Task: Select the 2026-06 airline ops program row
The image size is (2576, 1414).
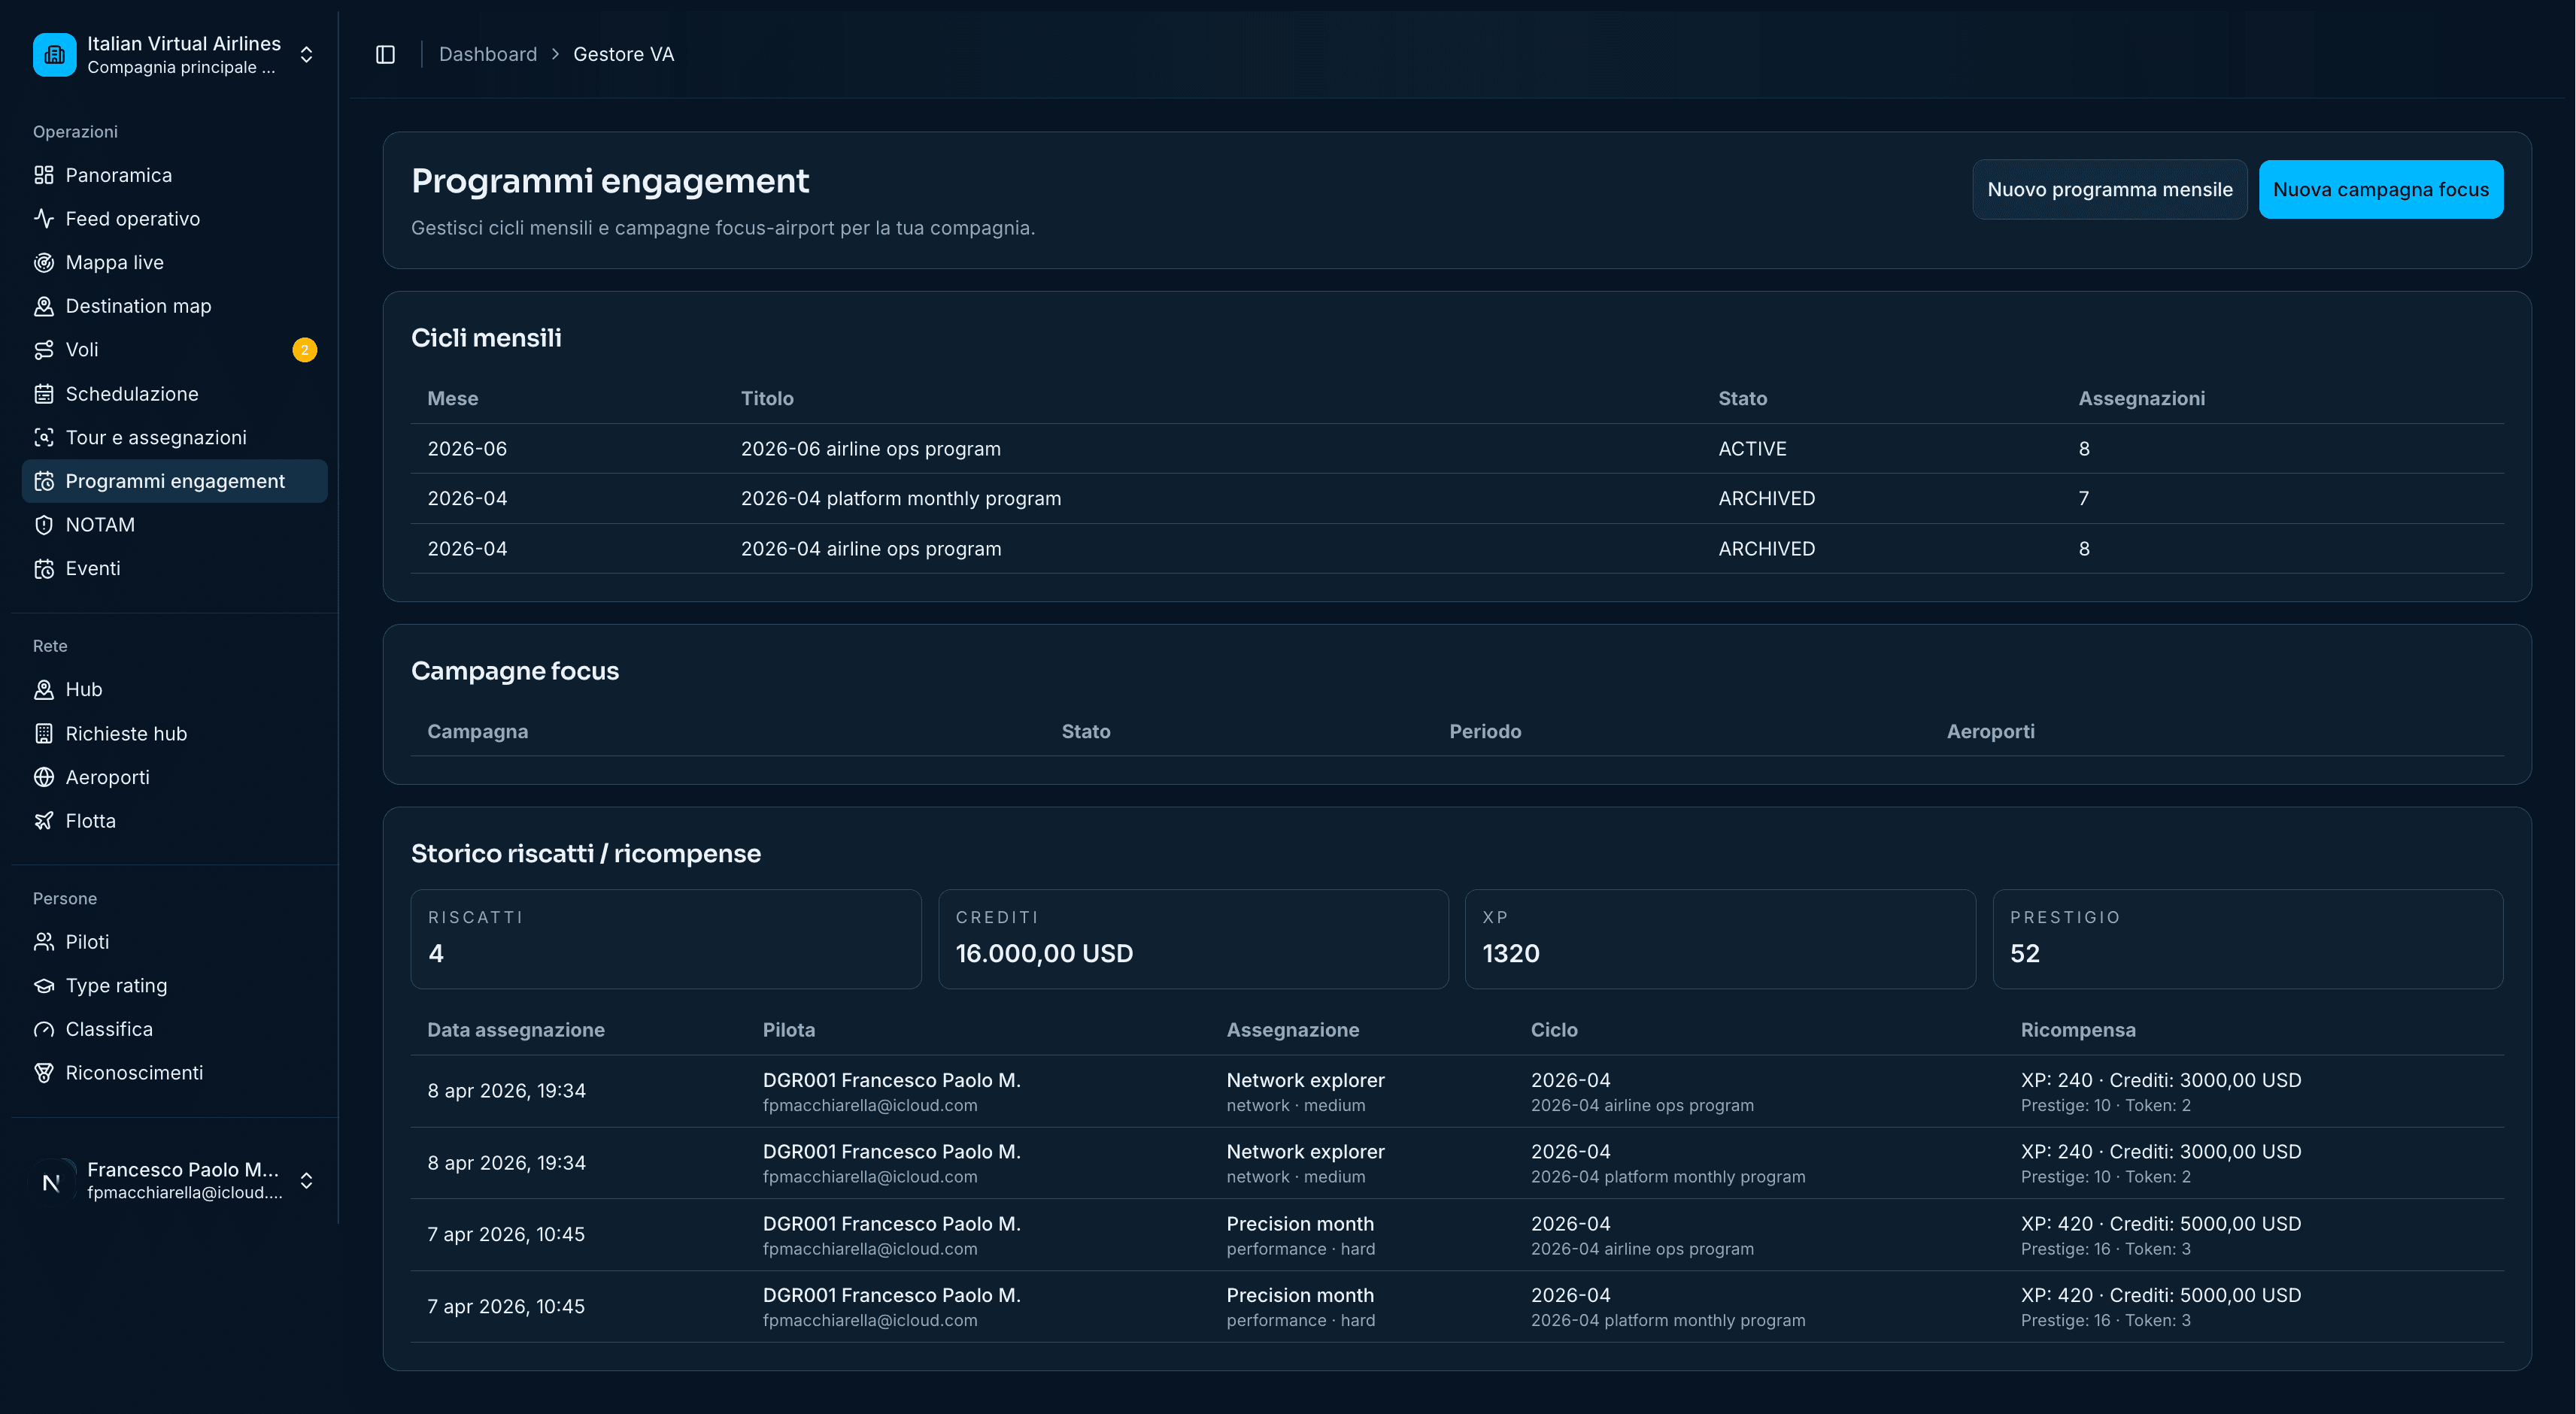Action: pyautogui.click(x=1457, y=449)
